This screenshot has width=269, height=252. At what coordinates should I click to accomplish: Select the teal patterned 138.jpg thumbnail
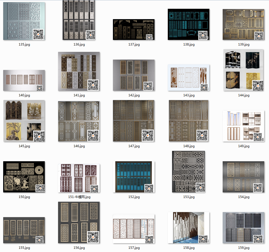(189, 24)
